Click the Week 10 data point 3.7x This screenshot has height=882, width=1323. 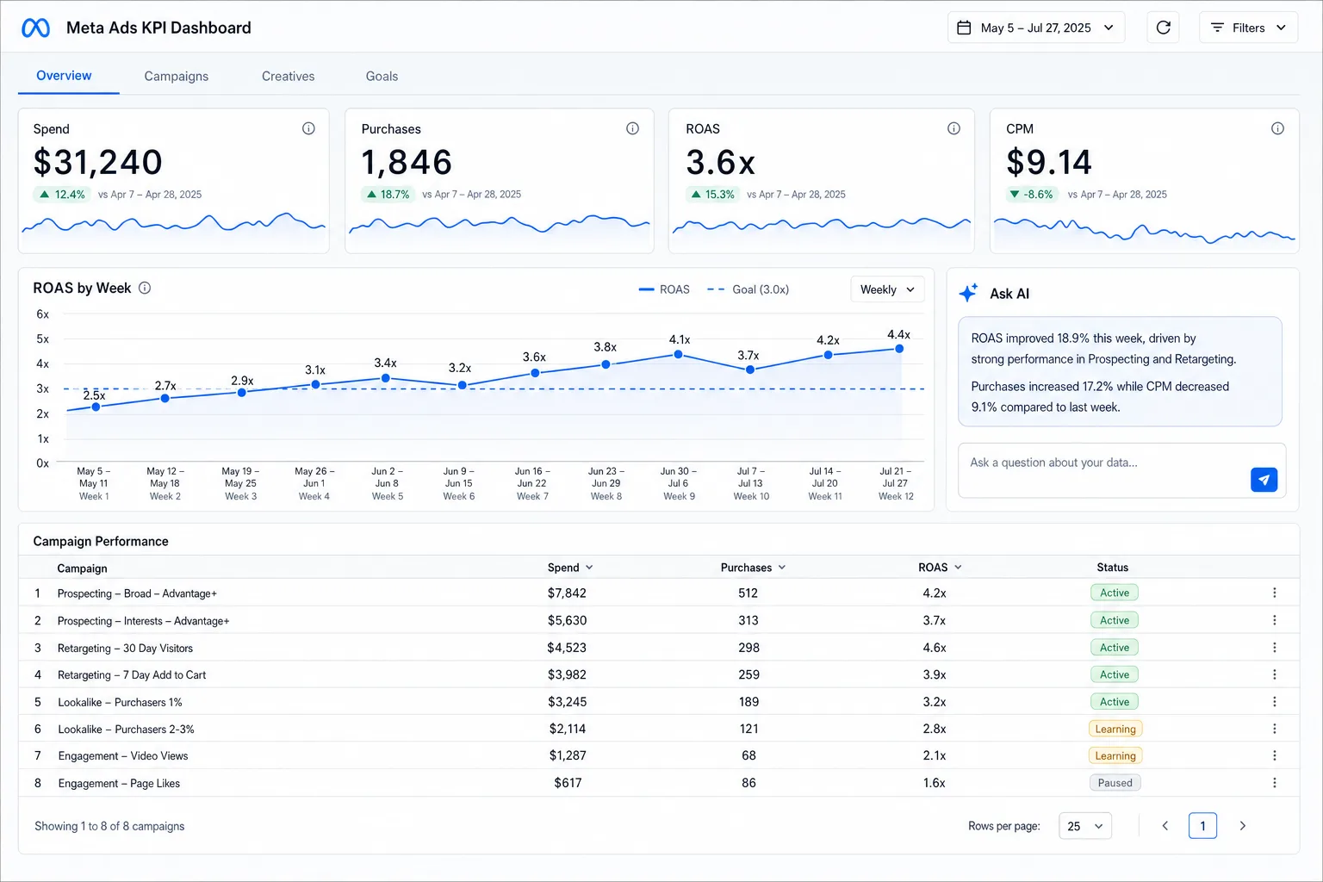(750, 370)
